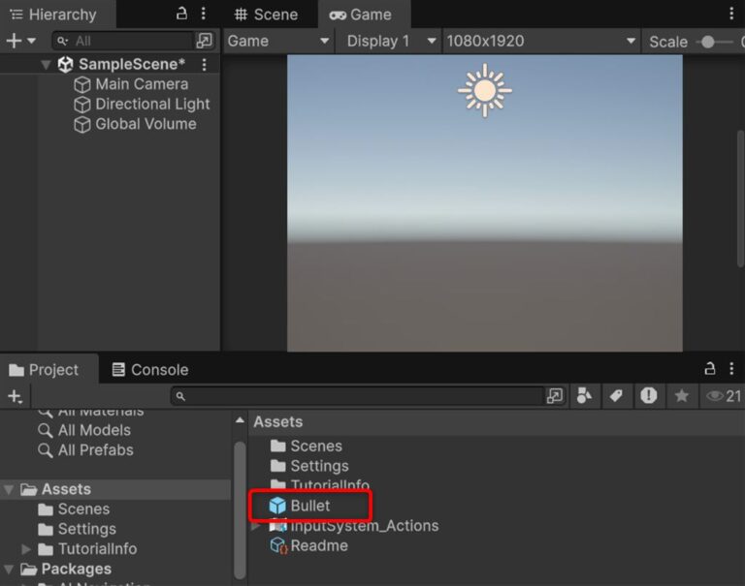Open the Project add (+) asset menu
This screenshot has width=745, height=586.
(16, 396)
